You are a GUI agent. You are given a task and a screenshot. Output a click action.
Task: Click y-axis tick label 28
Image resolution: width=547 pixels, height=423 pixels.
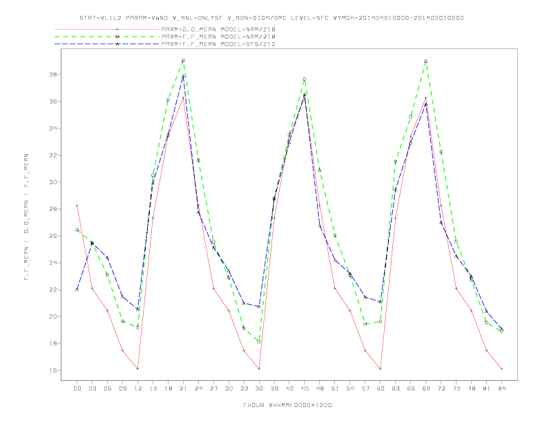52,209
